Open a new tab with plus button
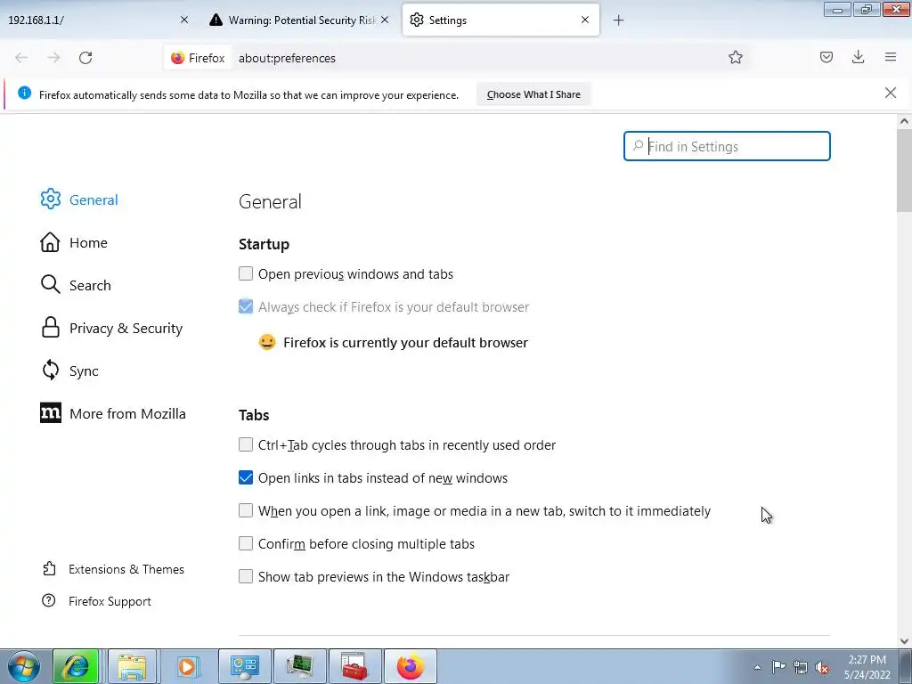This screenshot has height=684, width=912. [x=618, y=20]
